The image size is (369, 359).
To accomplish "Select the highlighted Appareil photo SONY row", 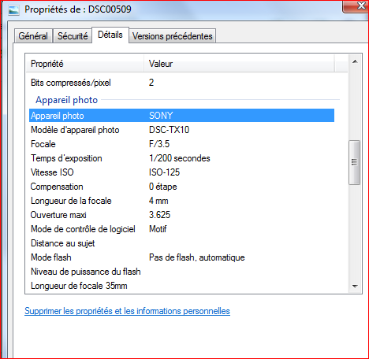I will (181, 116).
